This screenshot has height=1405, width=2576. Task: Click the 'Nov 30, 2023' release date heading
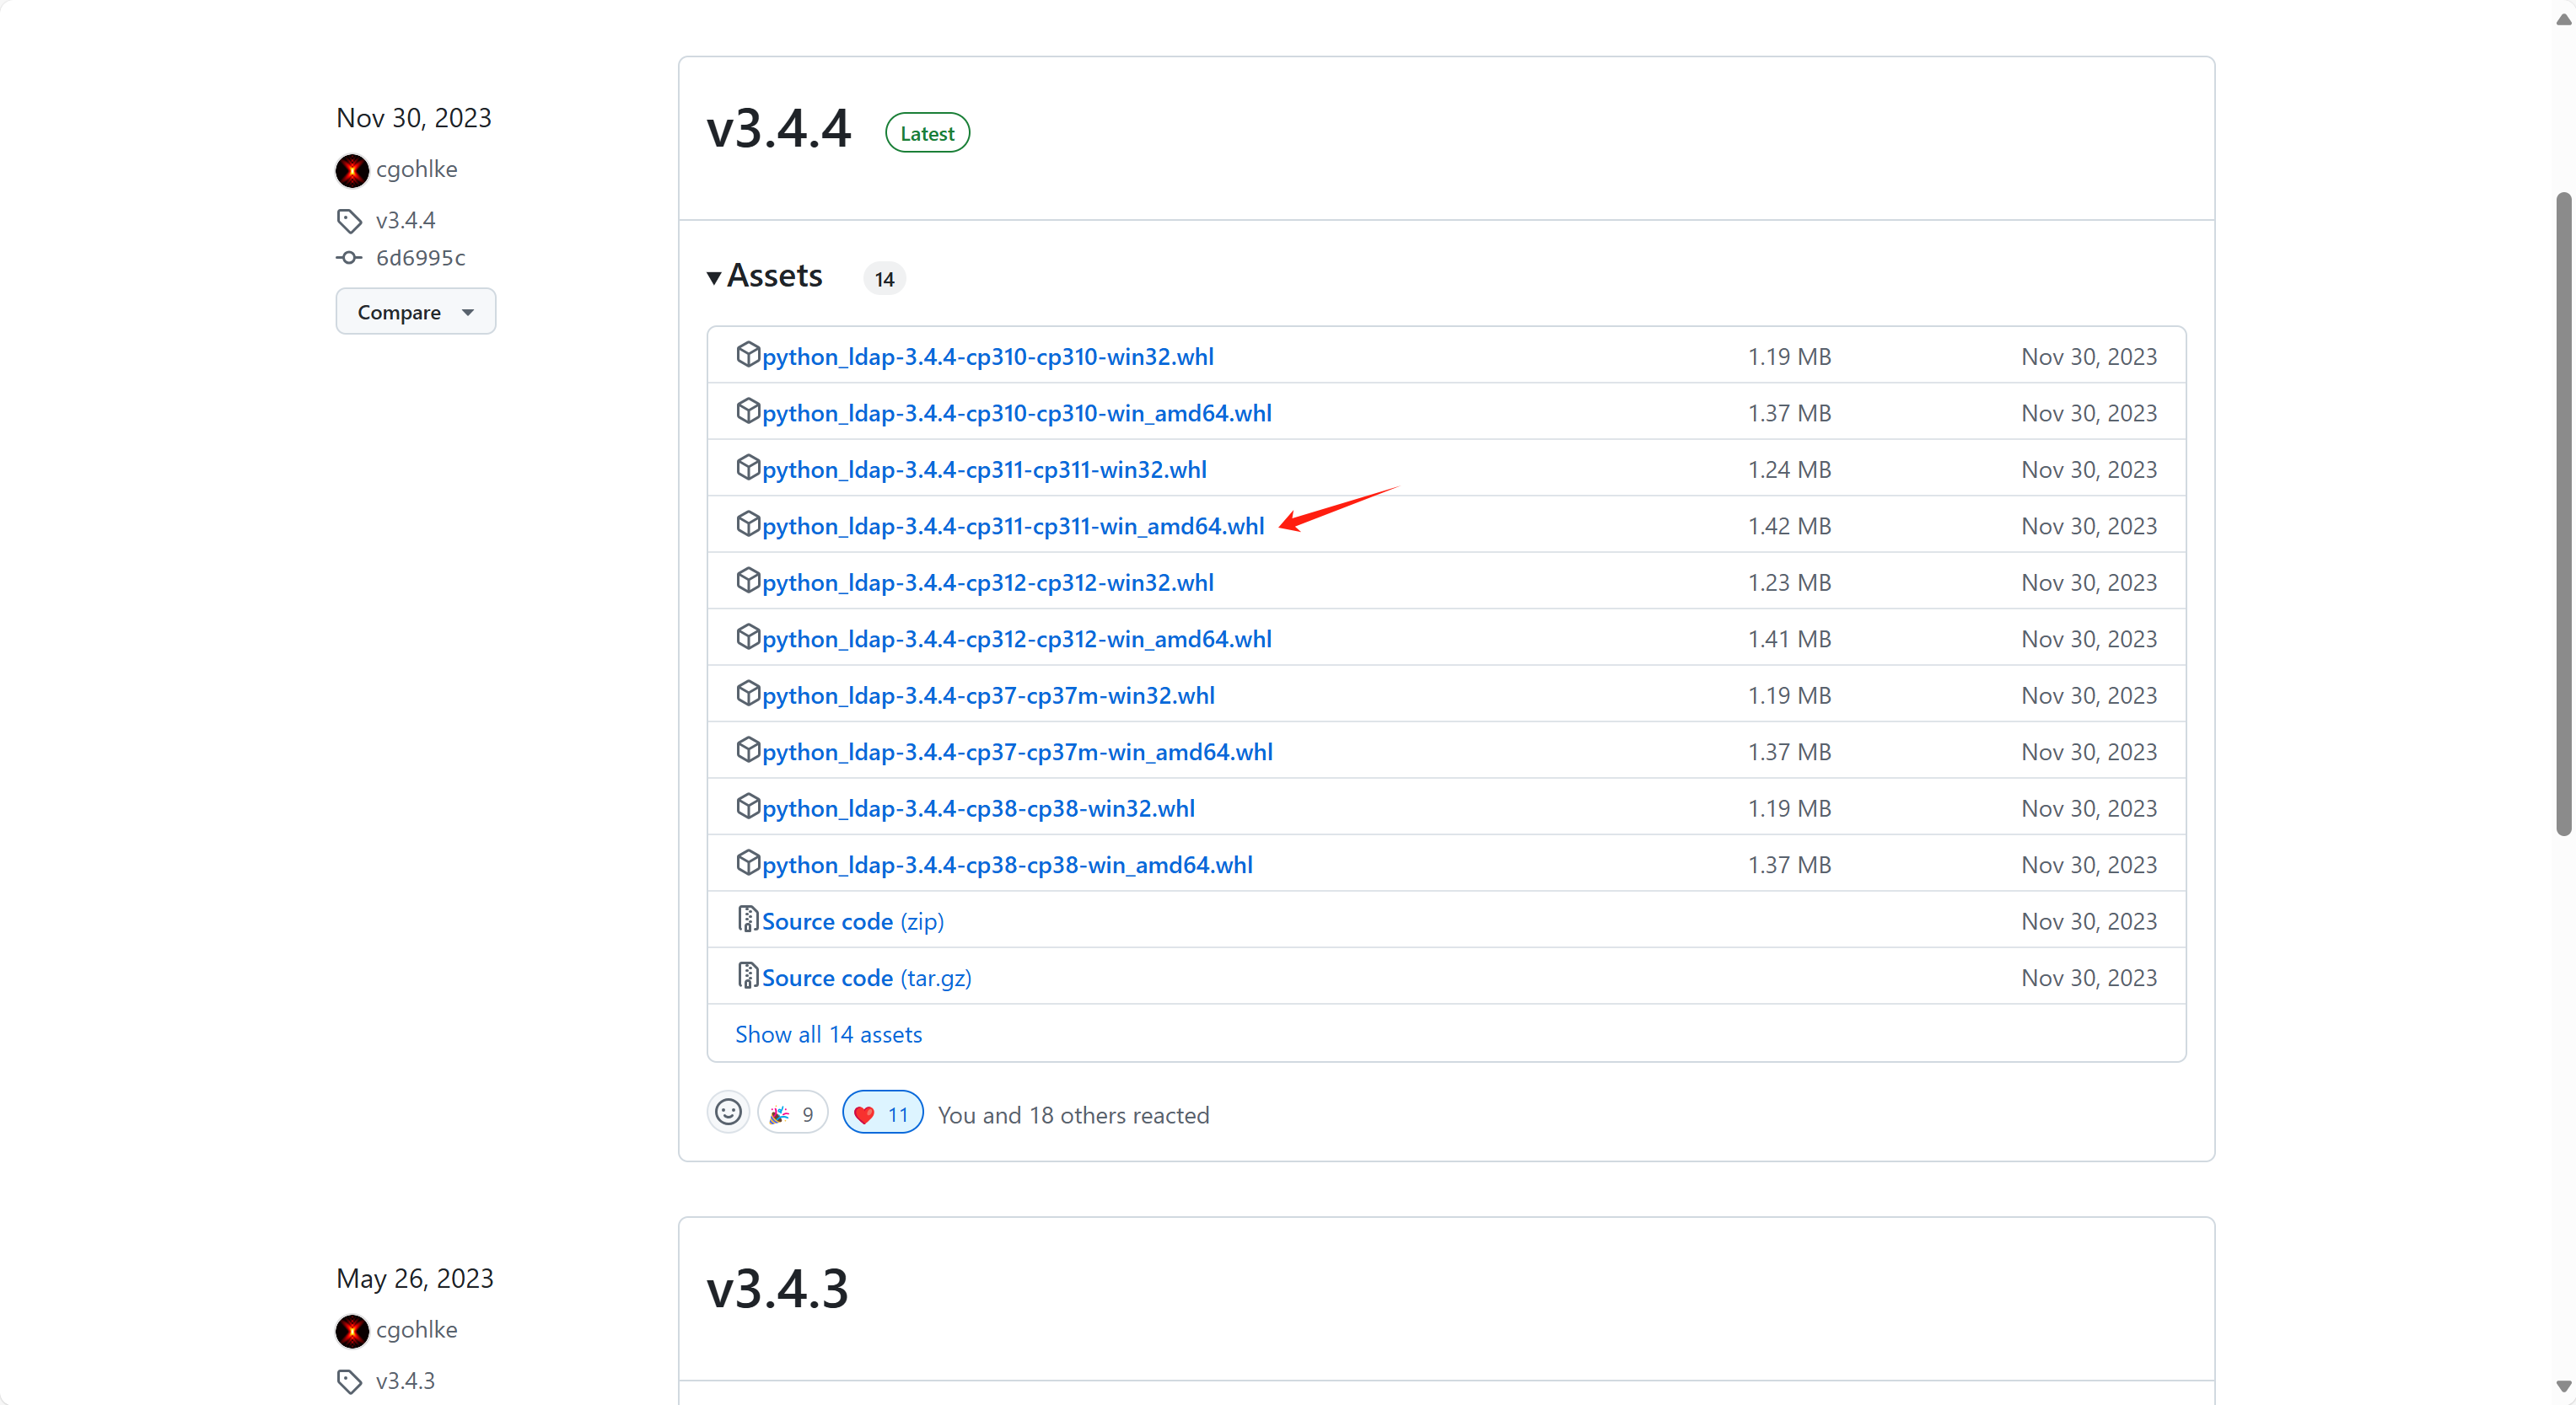[x=414, y=118]
